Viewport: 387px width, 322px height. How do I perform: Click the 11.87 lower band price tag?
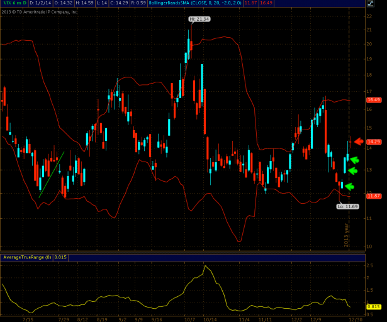click(x=374, y=196)
